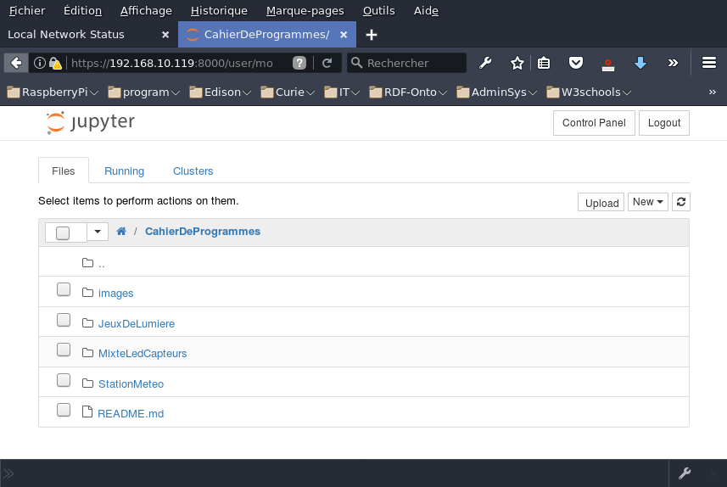
Task: Click the home directory icon in breadcrumb
Action: (x=121, y=232)
